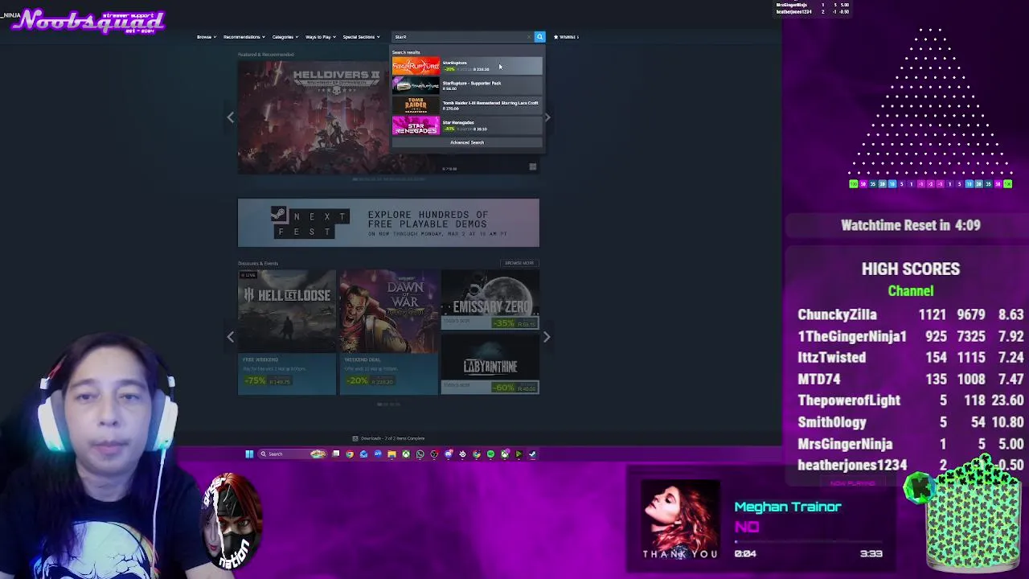Click the orange StarRupture thumbnail
Screen dimensions: 1029x579
pos(416,66)
